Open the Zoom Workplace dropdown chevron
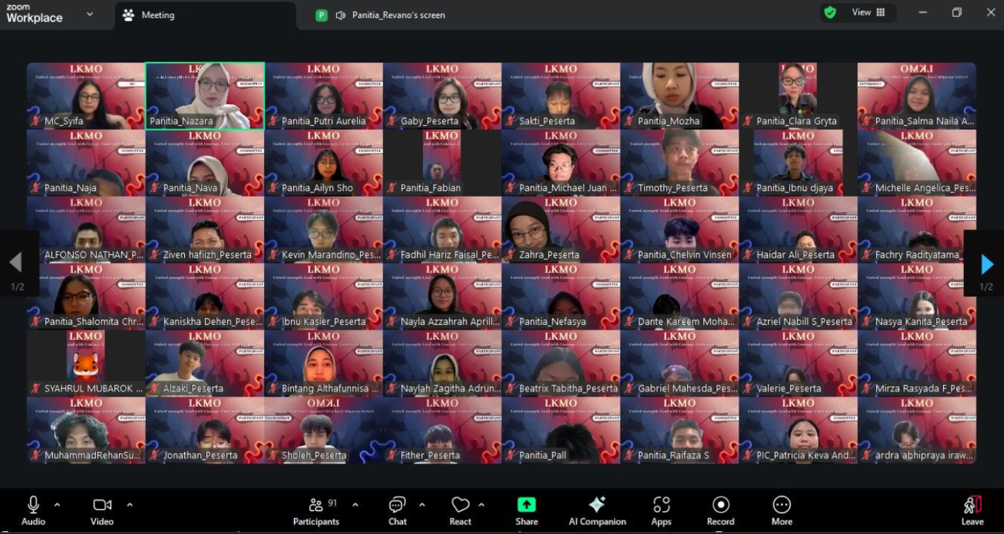Screen dimensions: 1004x534 coord(90,14)
